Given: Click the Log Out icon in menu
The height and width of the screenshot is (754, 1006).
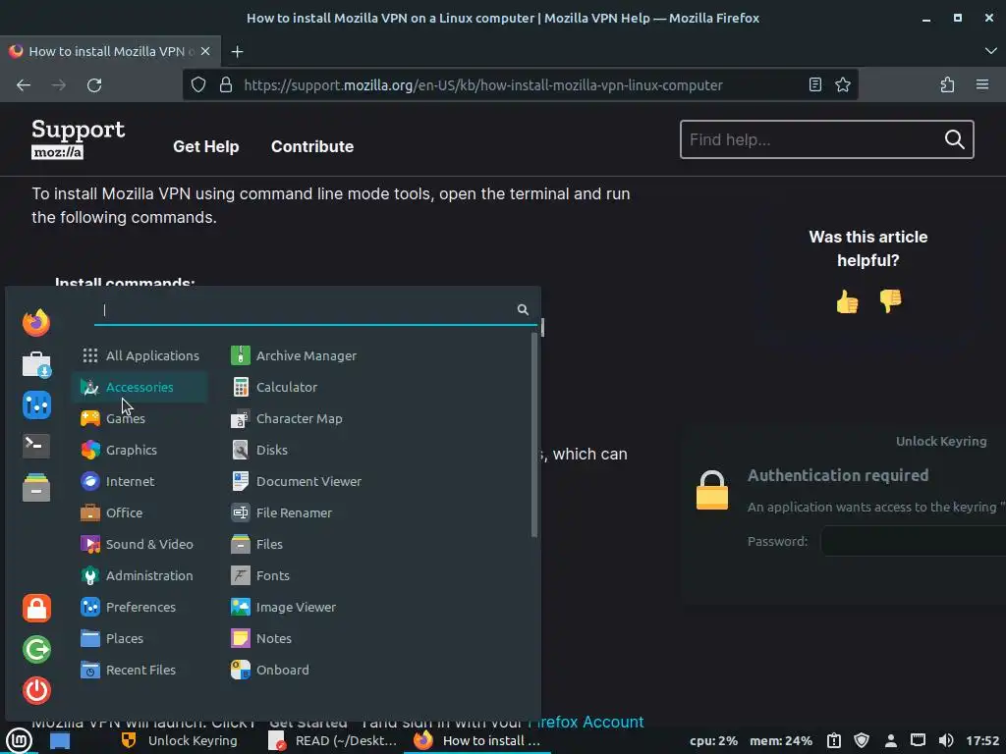Looking at the screenshot, I should coord(36,650).
